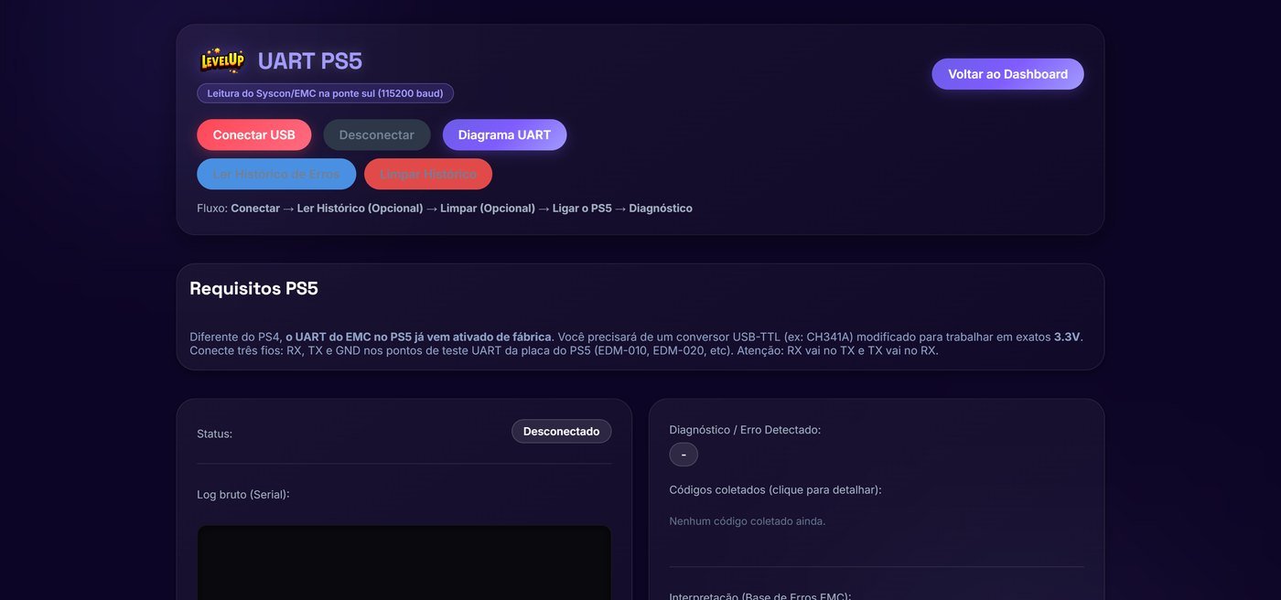
Task: Click the Limpar Histórico button
Action: pyautogui.click(x=428, y=174)
